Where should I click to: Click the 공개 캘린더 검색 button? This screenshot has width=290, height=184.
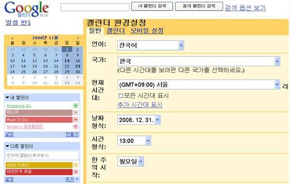tap(199, 6)
